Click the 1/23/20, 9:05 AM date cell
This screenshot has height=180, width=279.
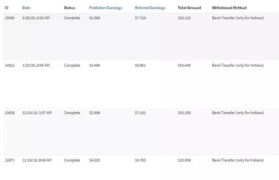click(x=36, y=65)
